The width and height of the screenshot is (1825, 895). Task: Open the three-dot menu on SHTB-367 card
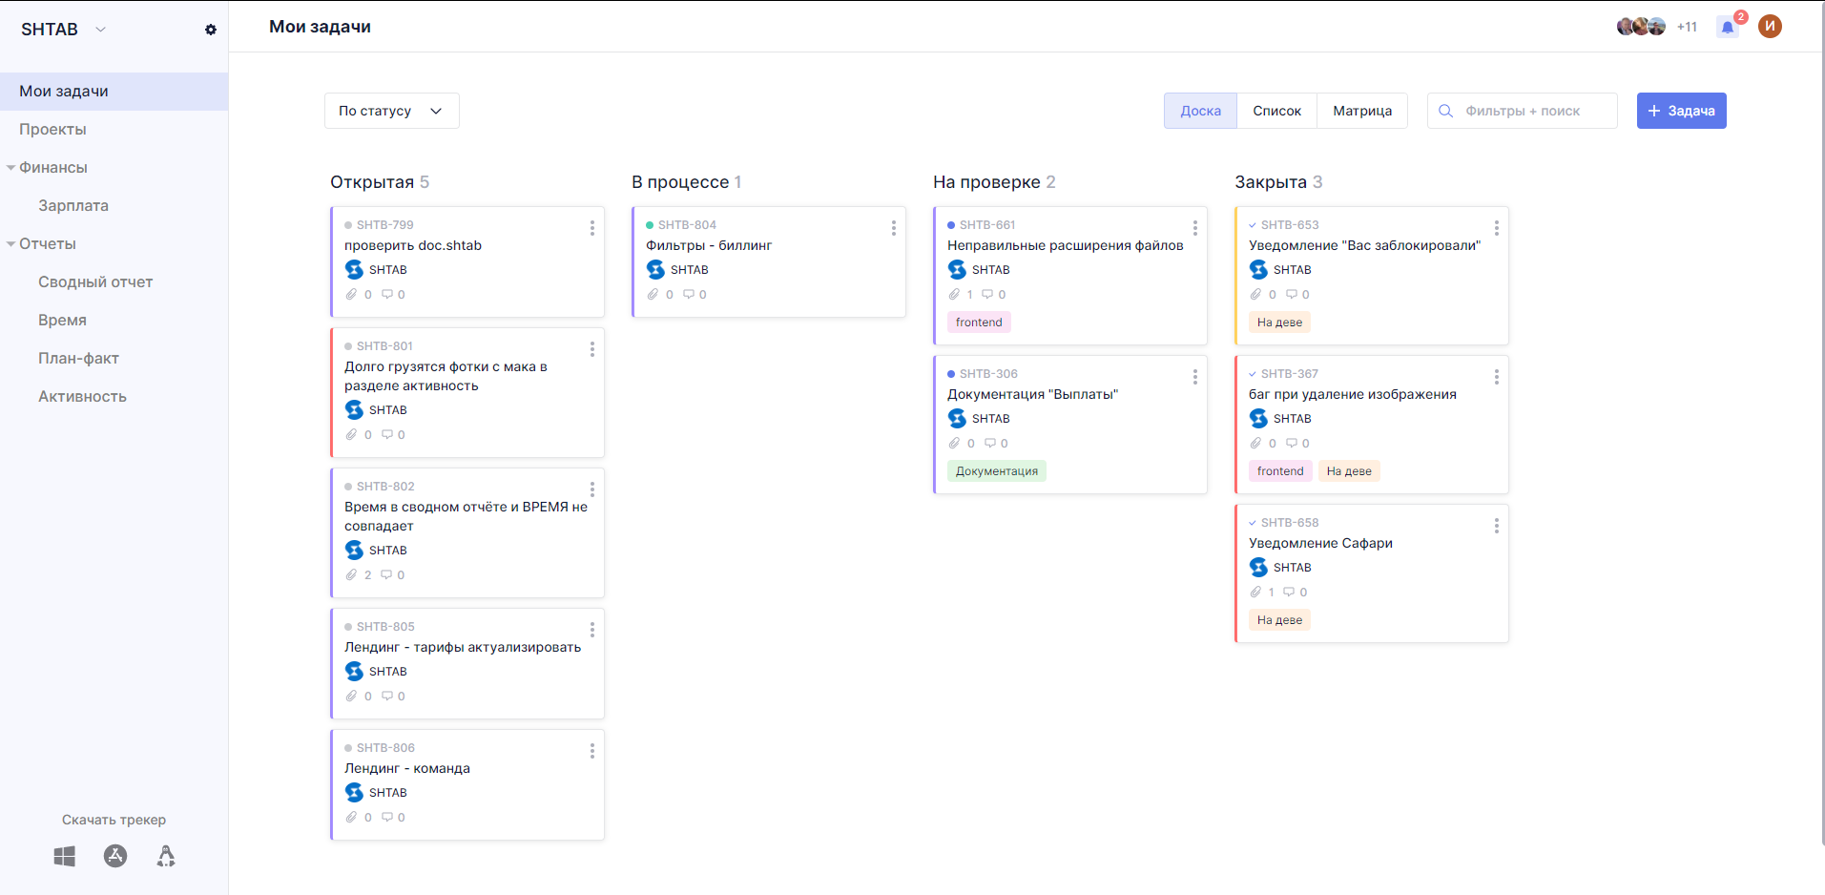(1497, 377)
